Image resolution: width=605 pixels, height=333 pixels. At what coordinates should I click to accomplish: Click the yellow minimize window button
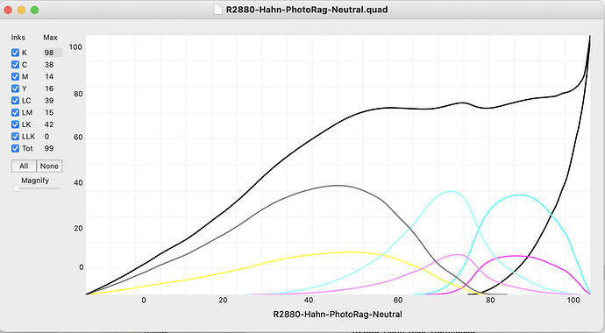[x=22, y=10]
